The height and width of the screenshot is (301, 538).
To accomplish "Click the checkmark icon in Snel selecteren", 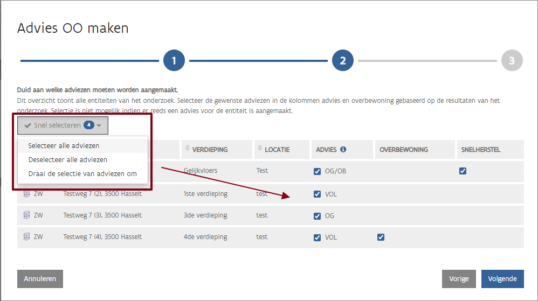I will click(x=27, y=125).
